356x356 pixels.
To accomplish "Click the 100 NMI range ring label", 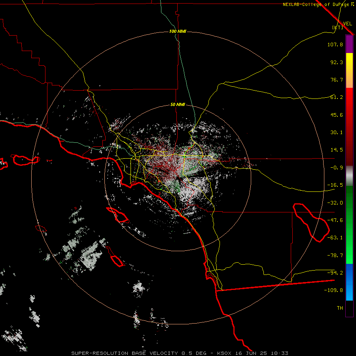I will (178, 31).
